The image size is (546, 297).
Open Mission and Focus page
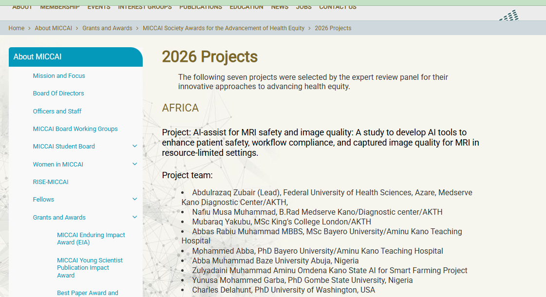(x=59, y=75)
